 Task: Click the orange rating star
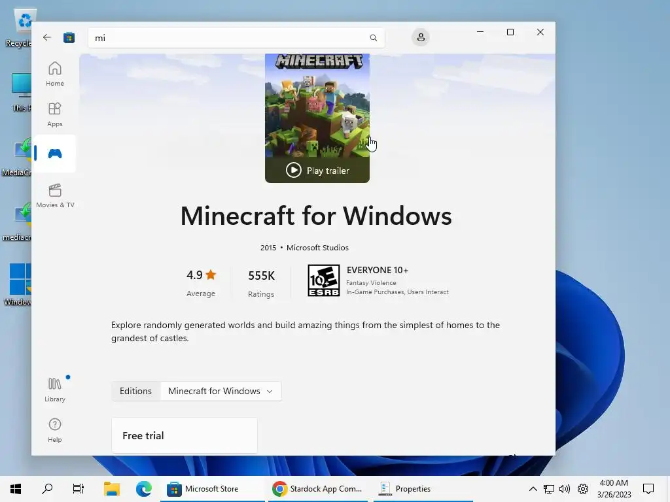pos(211,275)
